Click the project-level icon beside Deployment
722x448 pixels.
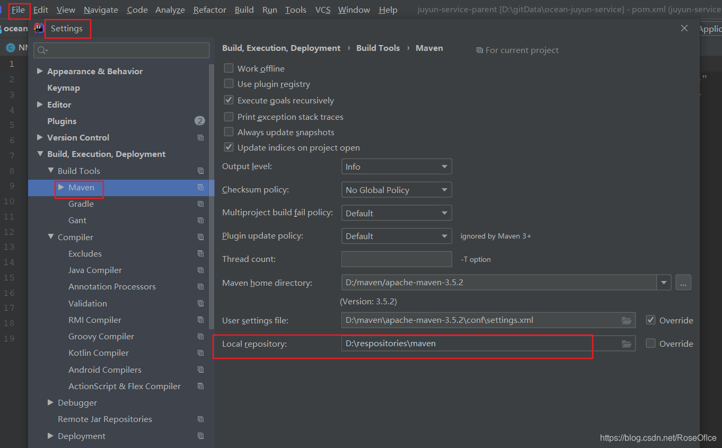(200, 436)
